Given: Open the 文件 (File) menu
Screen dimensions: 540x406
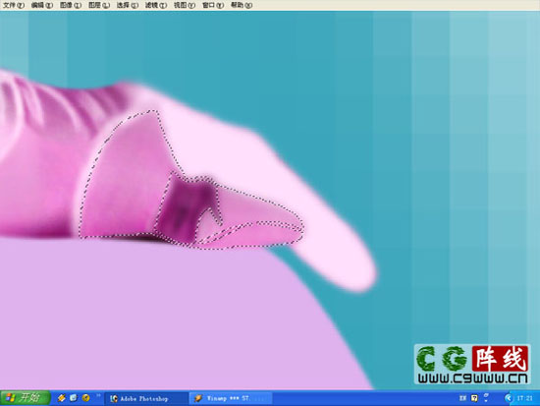Looking at the screenshot, I should pos(14,5).
